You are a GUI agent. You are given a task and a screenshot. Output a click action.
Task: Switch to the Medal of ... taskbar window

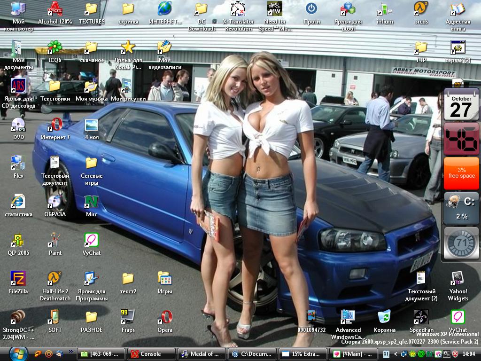202,354
